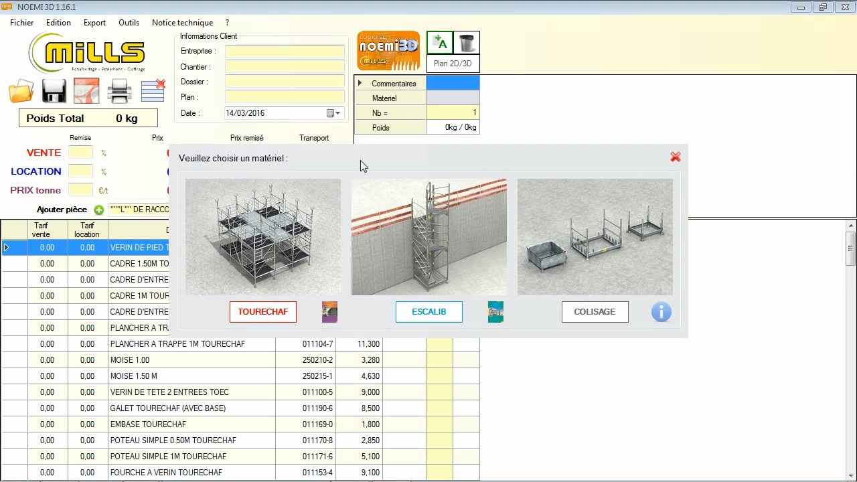Select row POTEAU SIMPLE 0.50M TOURECHAF

click(x=240, y=440)
